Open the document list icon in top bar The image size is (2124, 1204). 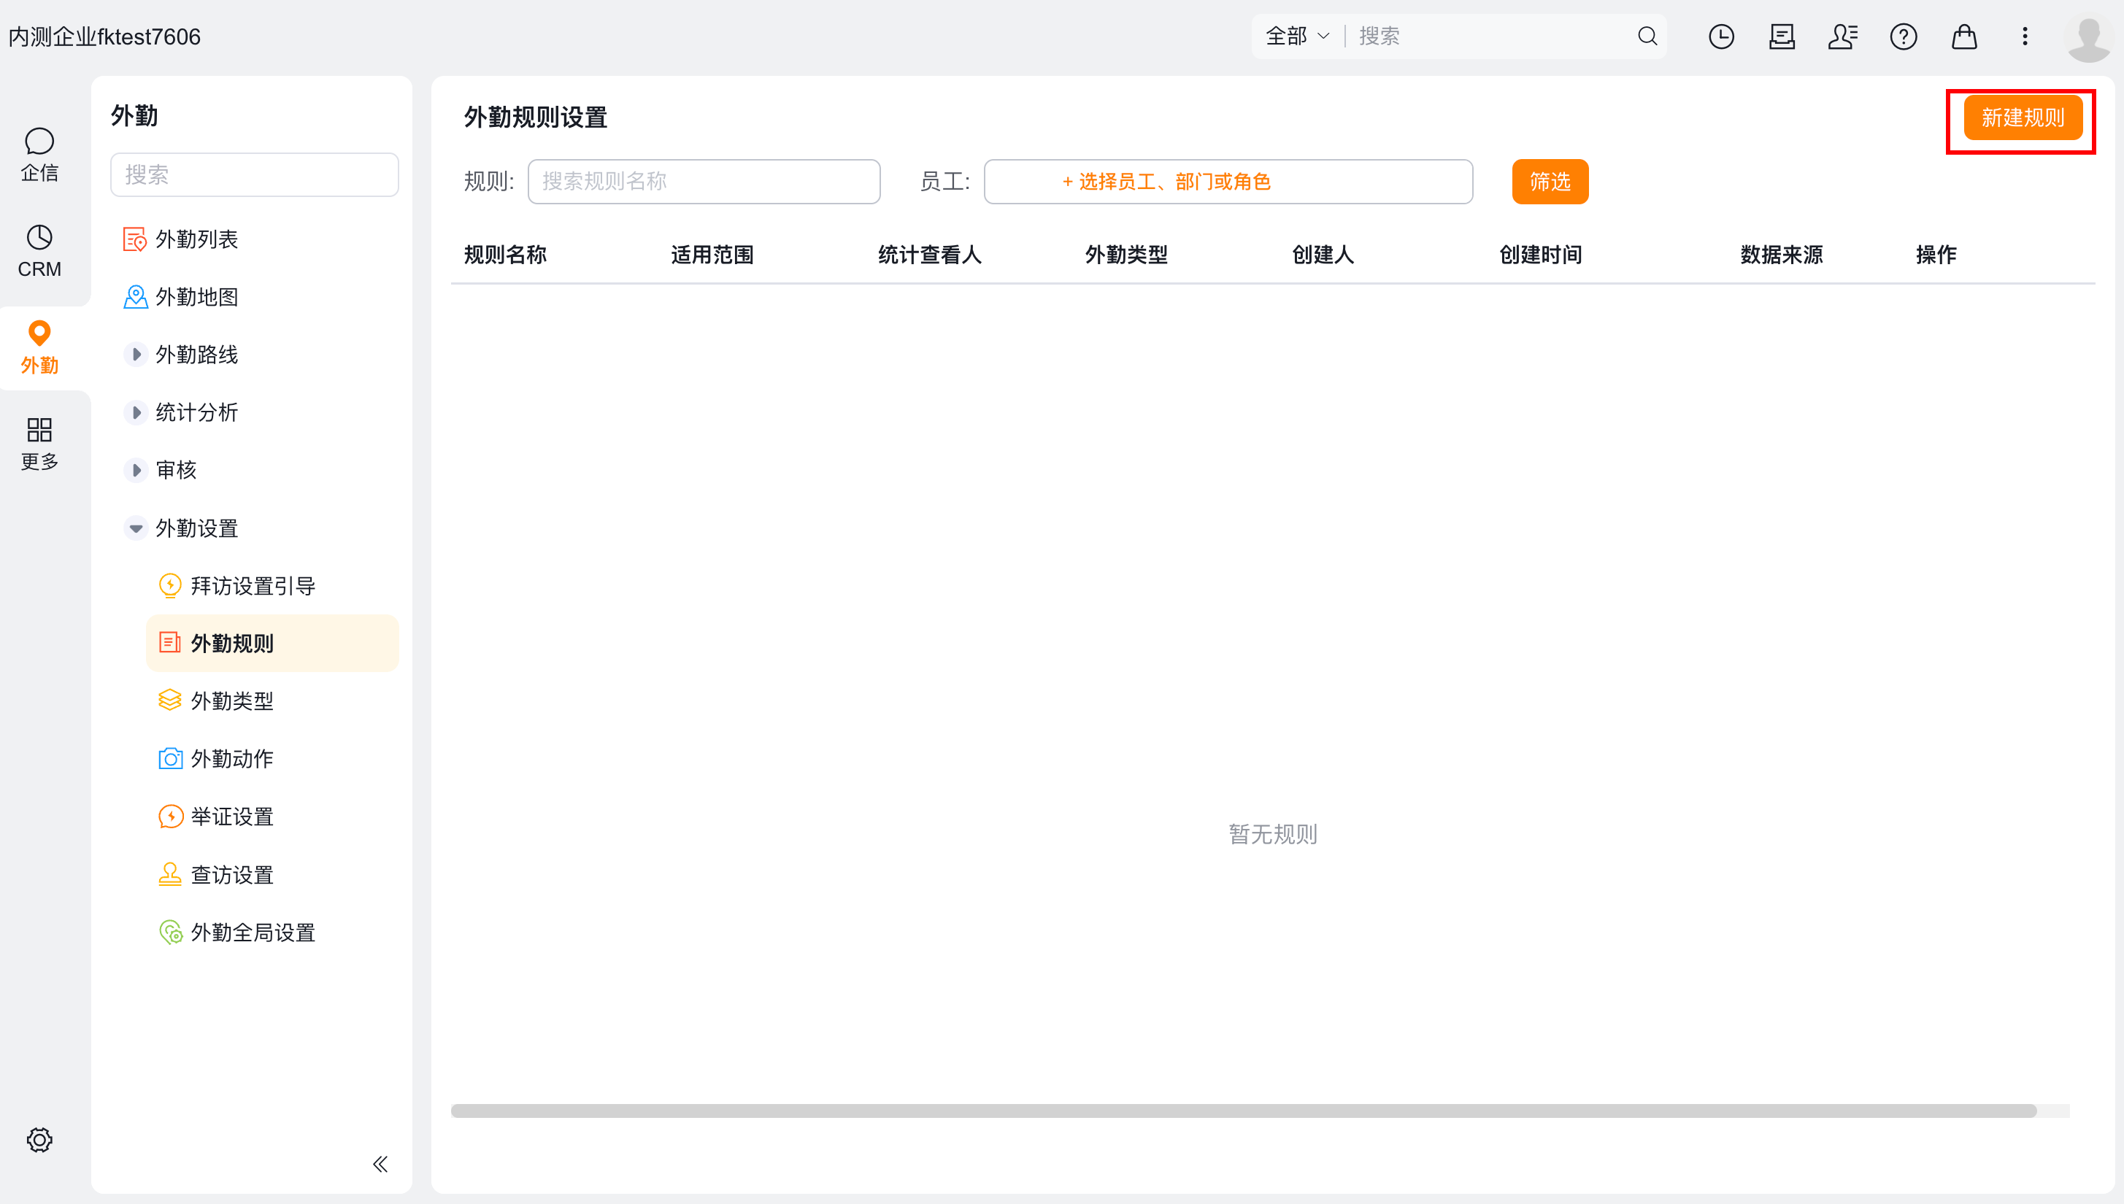(x=1782, y=36)
